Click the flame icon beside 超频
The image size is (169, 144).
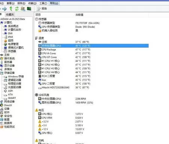tap(6, 41)
